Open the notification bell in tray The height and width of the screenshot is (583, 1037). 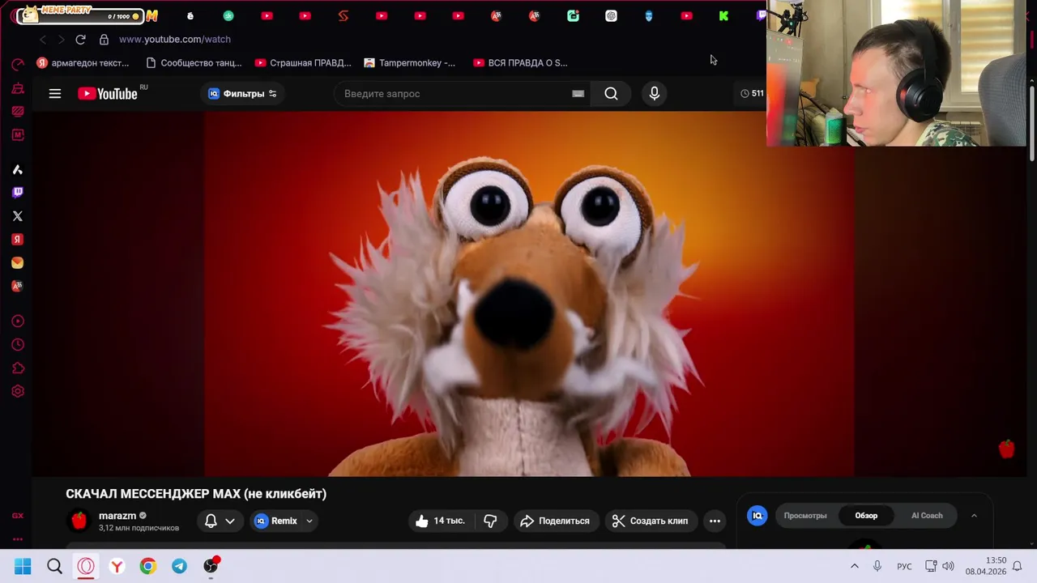(x=1017, y=567)
